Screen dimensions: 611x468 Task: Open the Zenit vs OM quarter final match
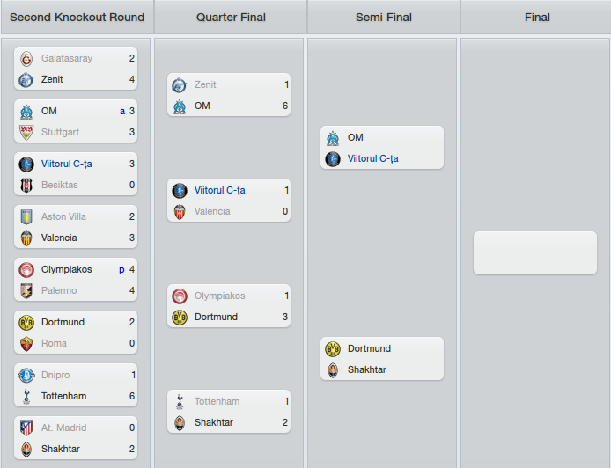click(x=229, y=95)
